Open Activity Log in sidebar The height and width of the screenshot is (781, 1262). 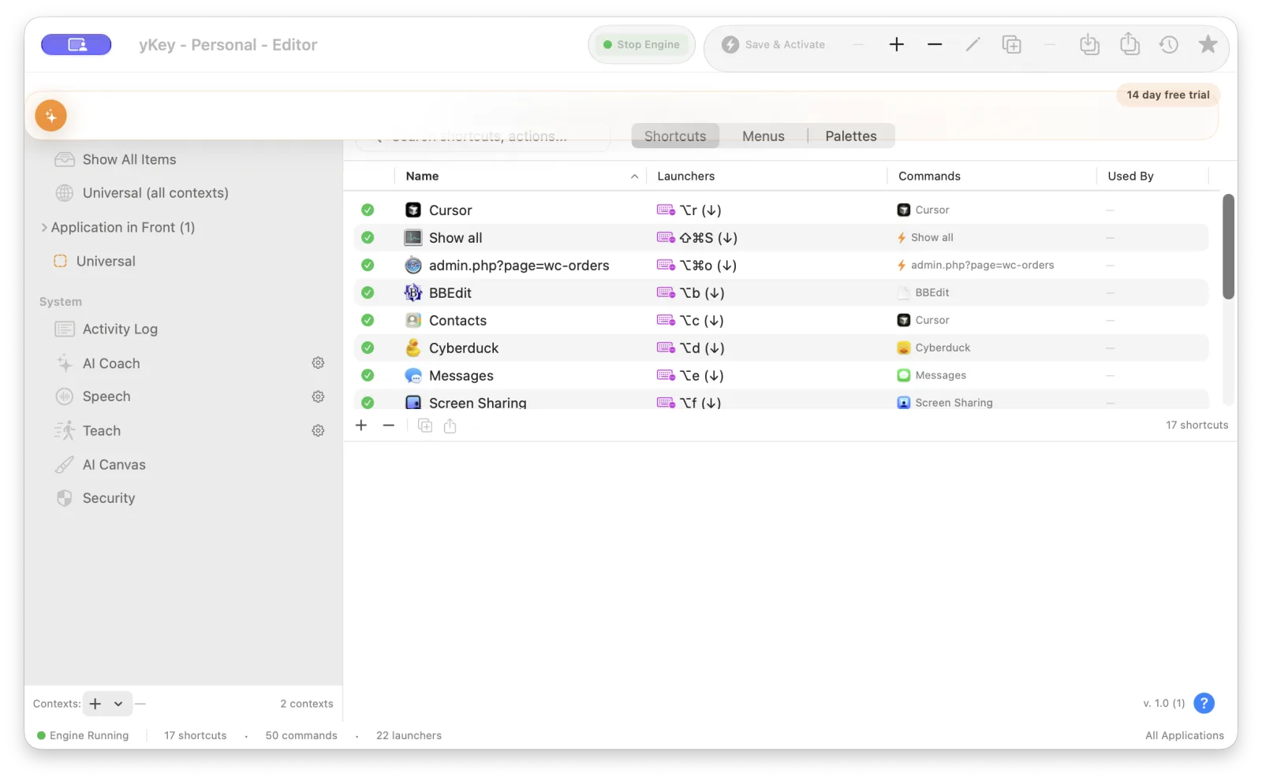pyautogui.click(x=120, y=329)
